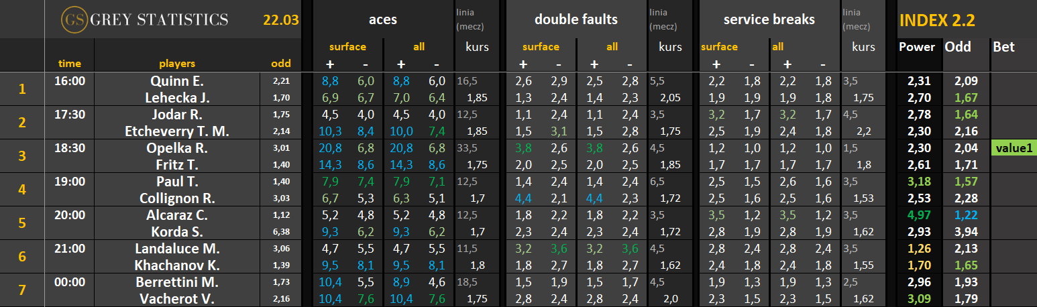This screenshot has height=307, width=1037.
Task: Select the service breaks column header
Action: [769, 19]
